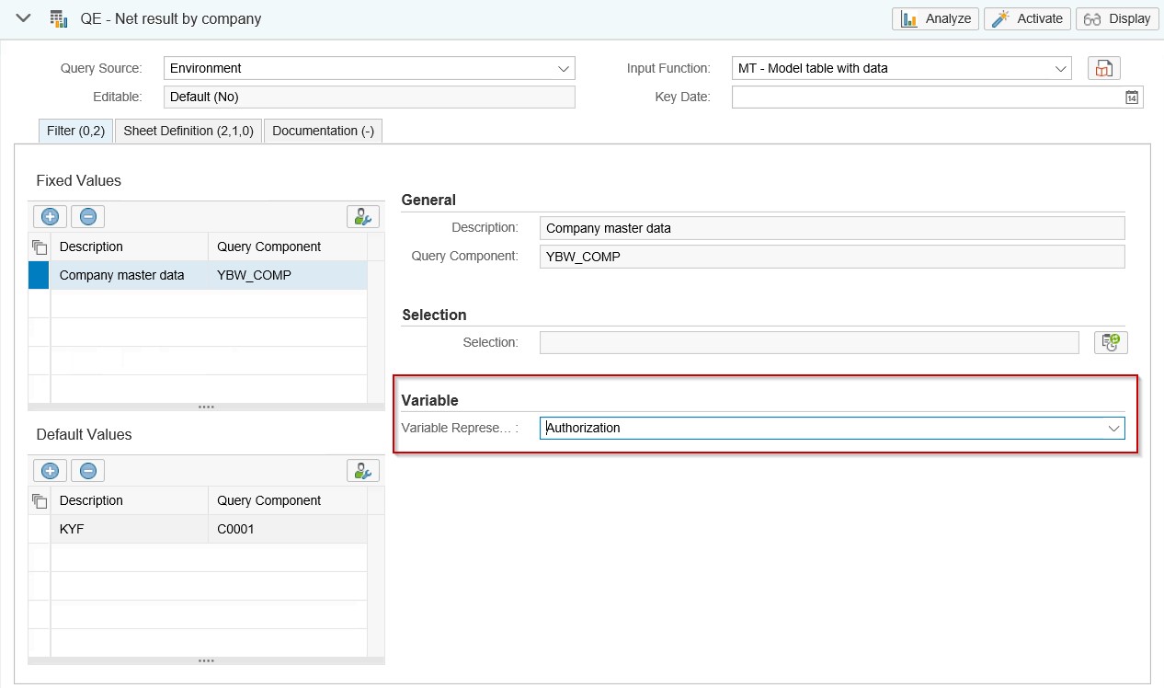The height and width of the screenshot is (688, 1164).
Task: Open the Query Source dropdown
Action: [563, 68]
